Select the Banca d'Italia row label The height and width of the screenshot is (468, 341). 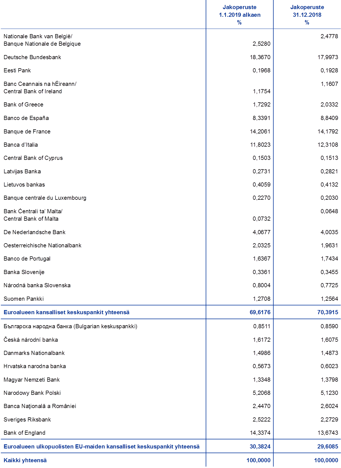21,145
